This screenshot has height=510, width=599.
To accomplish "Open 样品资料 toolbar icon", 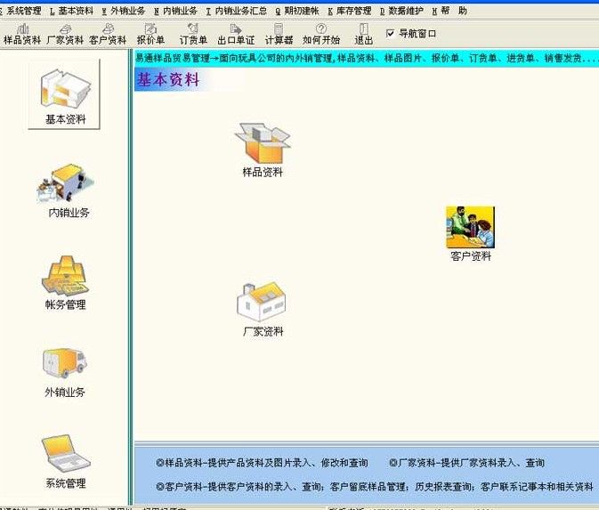I will pyautogui.click(x=22, y=34).
